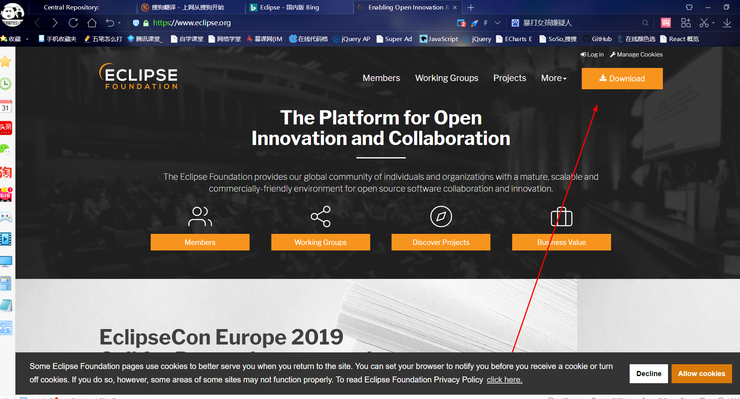Click the sidebar calculator icon

(6, 283)
